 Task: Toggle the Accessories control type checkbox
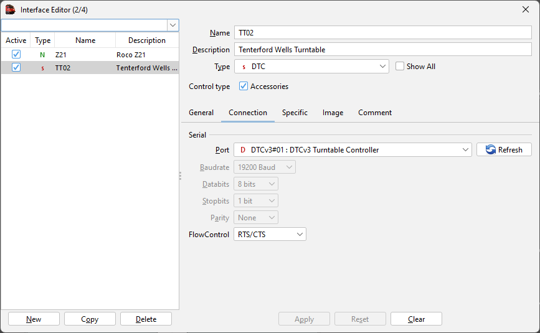click(244, 87)
